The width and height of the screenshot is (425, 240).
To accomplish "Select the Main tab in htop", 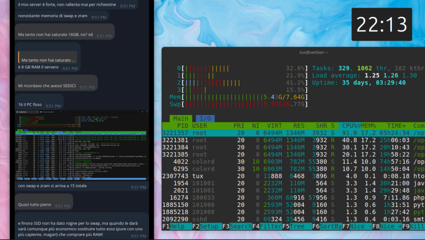I will click(180, 119).
